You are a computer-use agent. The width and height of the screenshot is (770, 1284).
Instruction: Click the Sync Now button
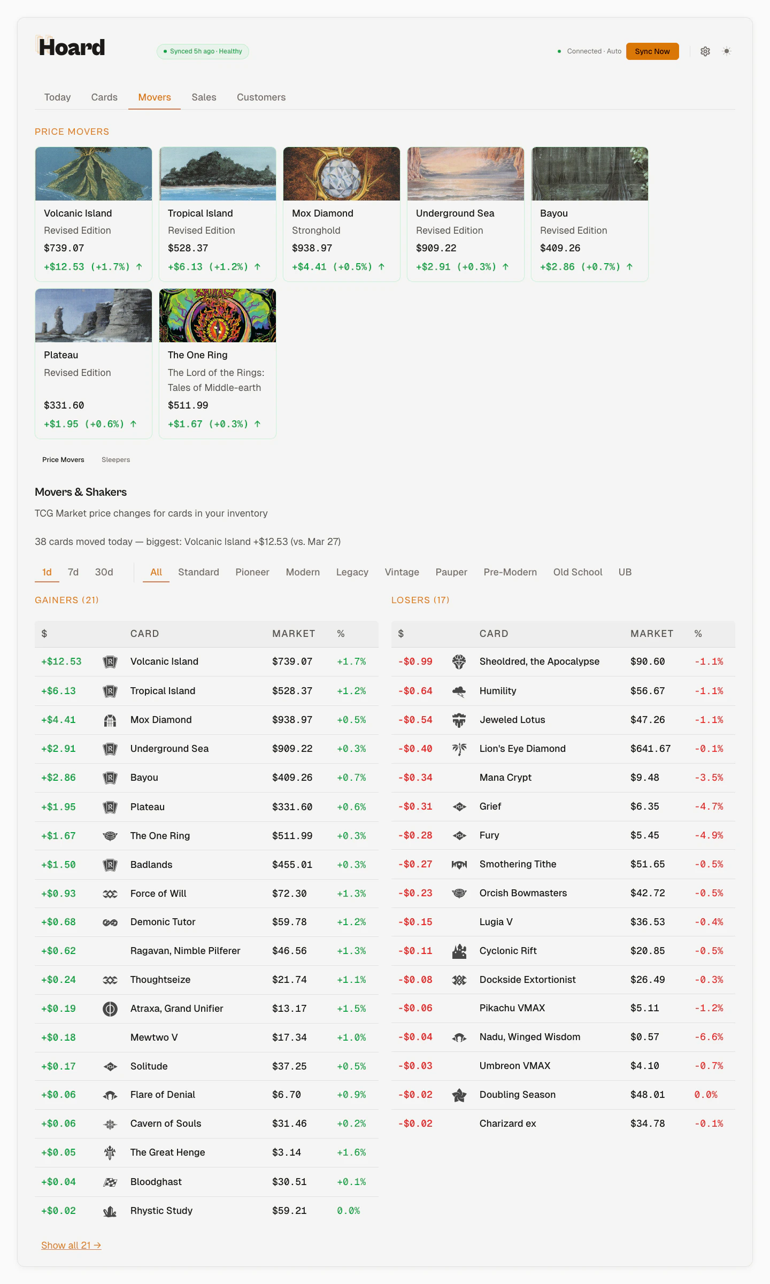652,51
